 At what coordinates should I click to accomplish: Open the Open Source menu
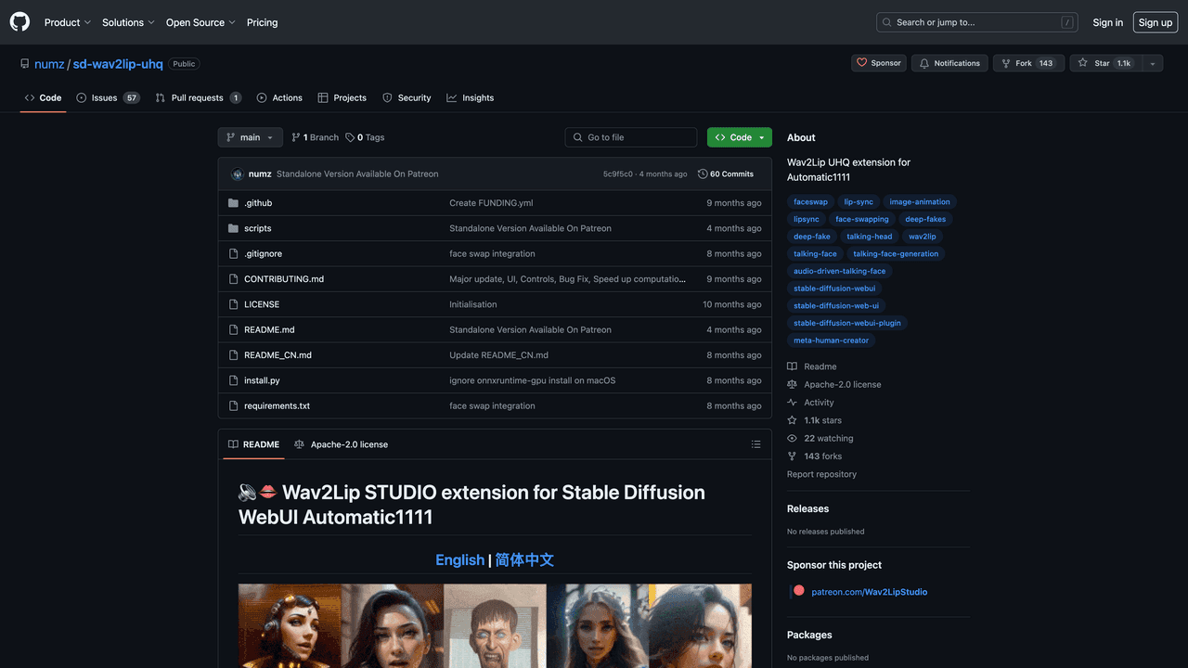[200, 22]
